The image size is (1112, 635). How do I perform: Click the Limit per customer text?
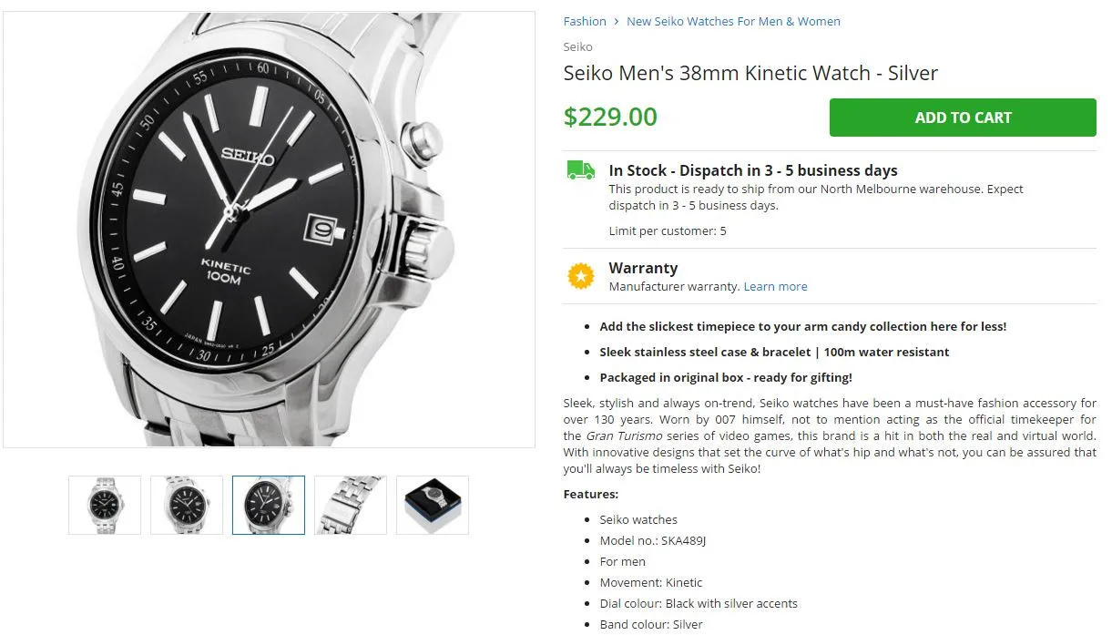(668, 230)
